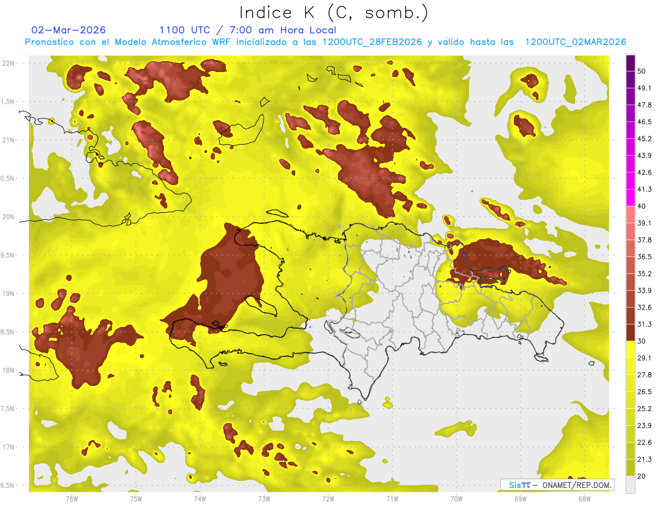Click the '21N' latitude label
Viewport: 656px width, 506px height.
pyautogui.click(x=9, y=140)
